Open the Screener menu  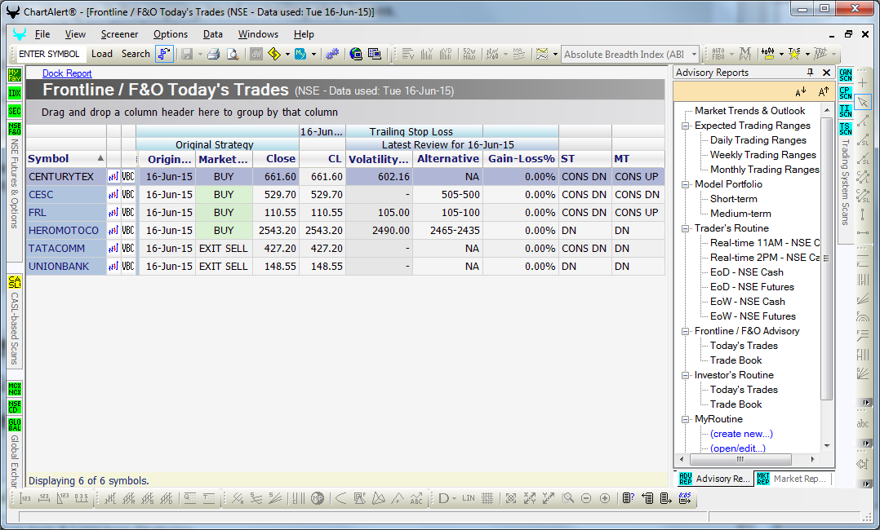(x=119, y=34)
